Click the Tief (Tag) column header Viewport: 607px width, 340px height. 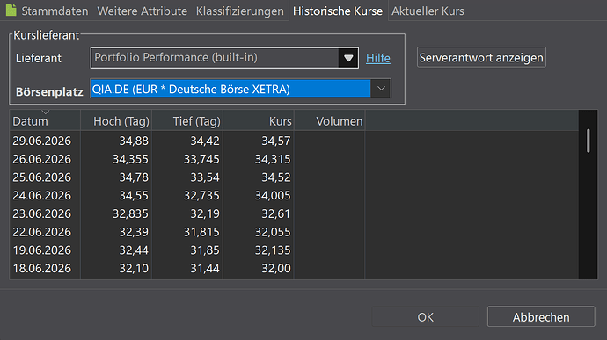point(187,121)
